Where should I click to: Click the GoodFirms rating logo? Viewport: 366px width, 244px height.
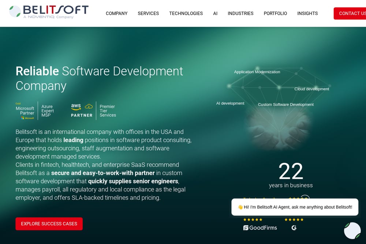tap(260, 228)
